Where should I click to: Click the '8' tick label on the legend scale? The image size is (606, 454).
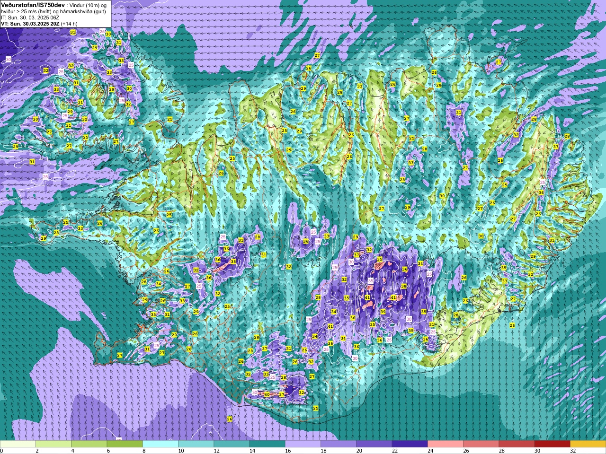point(143,451)
